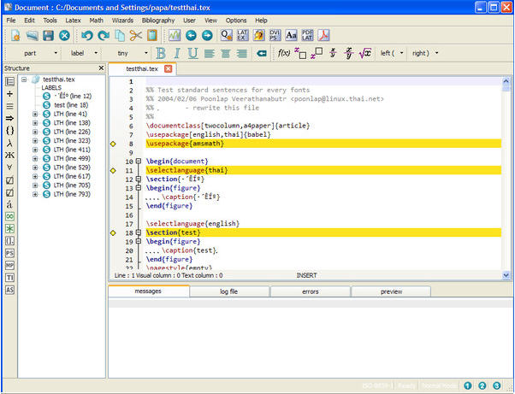
Task: Click the DVI to PS icon
Action: 275,36
